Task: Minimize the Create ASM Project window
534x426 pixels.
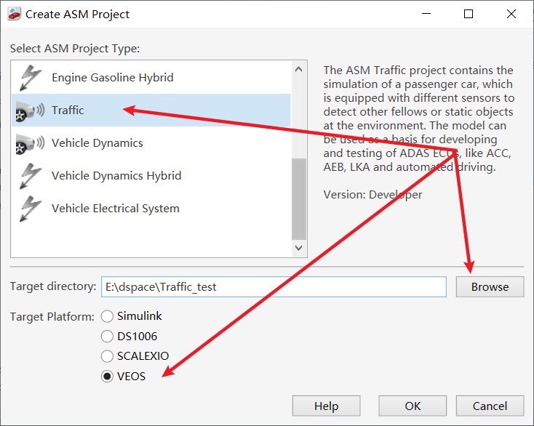Action: point(426,14)
